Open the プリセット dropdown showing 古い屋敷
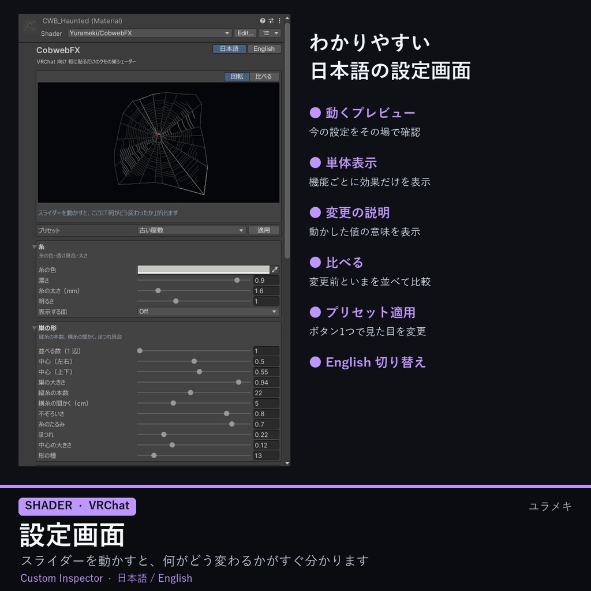The height and width of the screenshot is (591, 591). (x=192, y=230)
